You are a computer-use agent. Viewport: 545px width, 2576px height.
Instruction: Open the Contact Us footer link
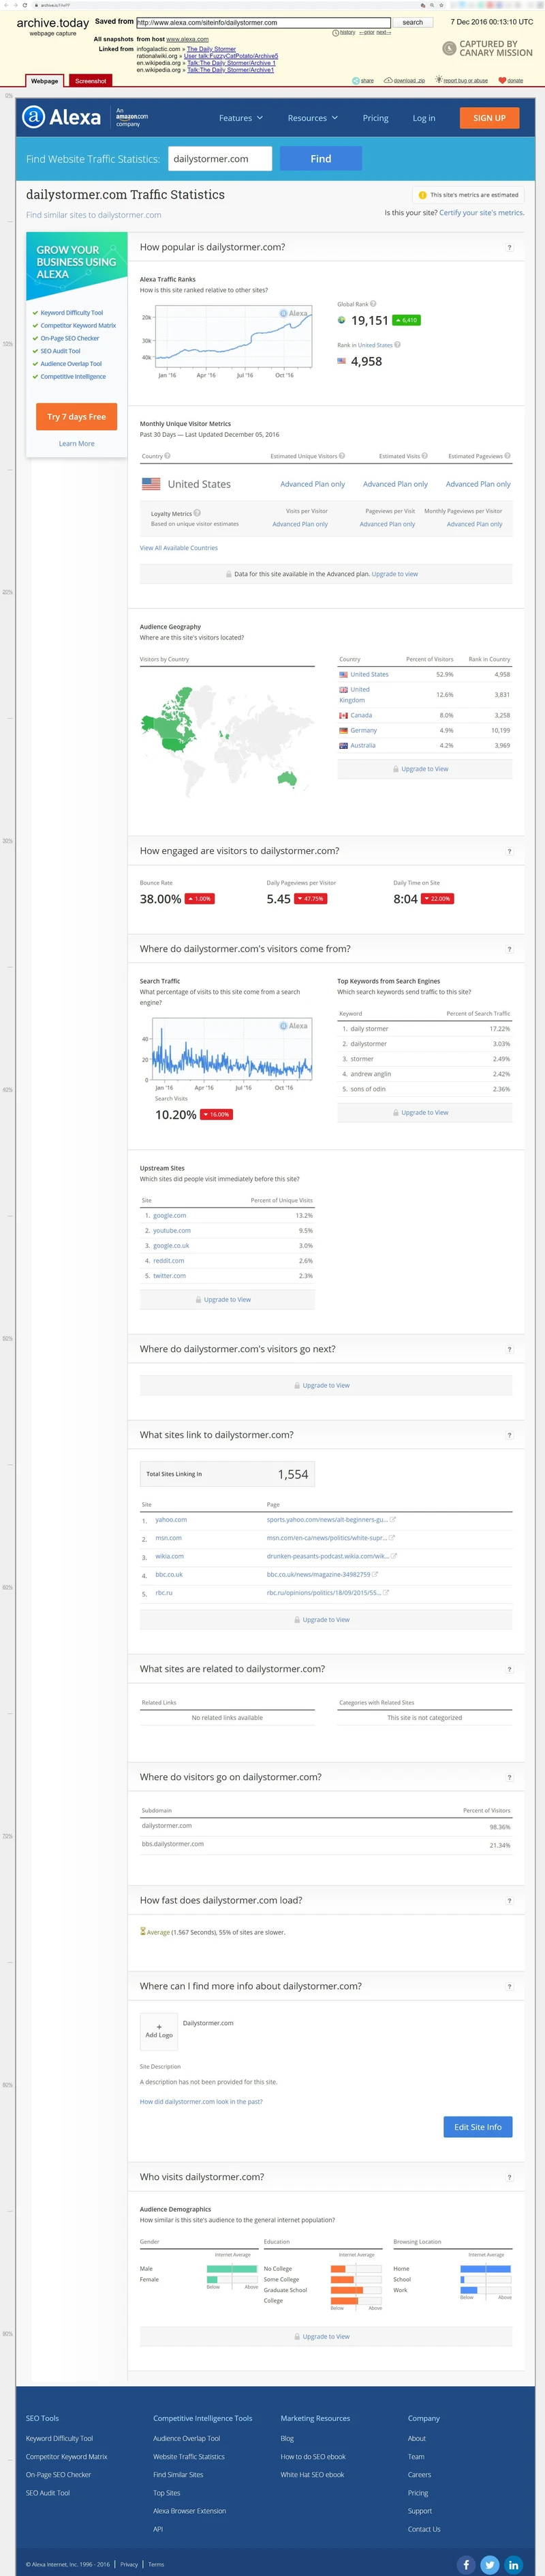point(424,2529)
